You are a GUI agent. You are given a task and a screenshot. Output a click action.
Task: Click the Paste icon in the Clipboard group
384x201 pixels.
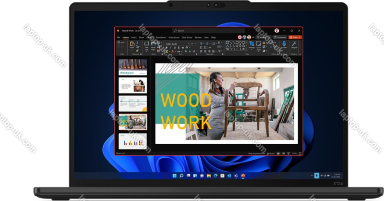[132, 45]
